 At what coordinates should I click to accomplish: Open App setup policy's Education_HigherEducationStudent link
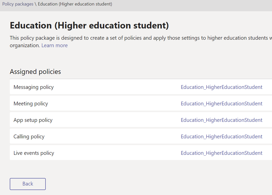[221, 120]
